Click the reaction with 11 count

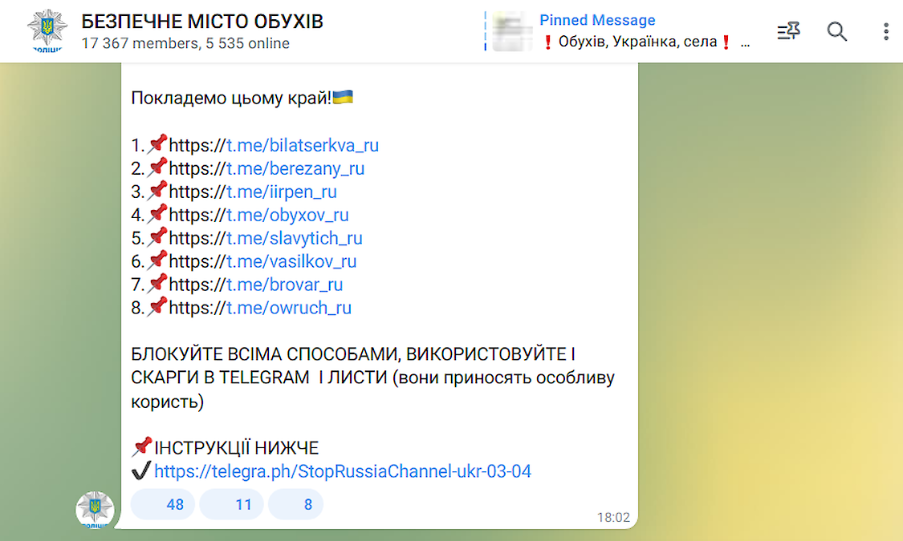(x=231, y=504)
